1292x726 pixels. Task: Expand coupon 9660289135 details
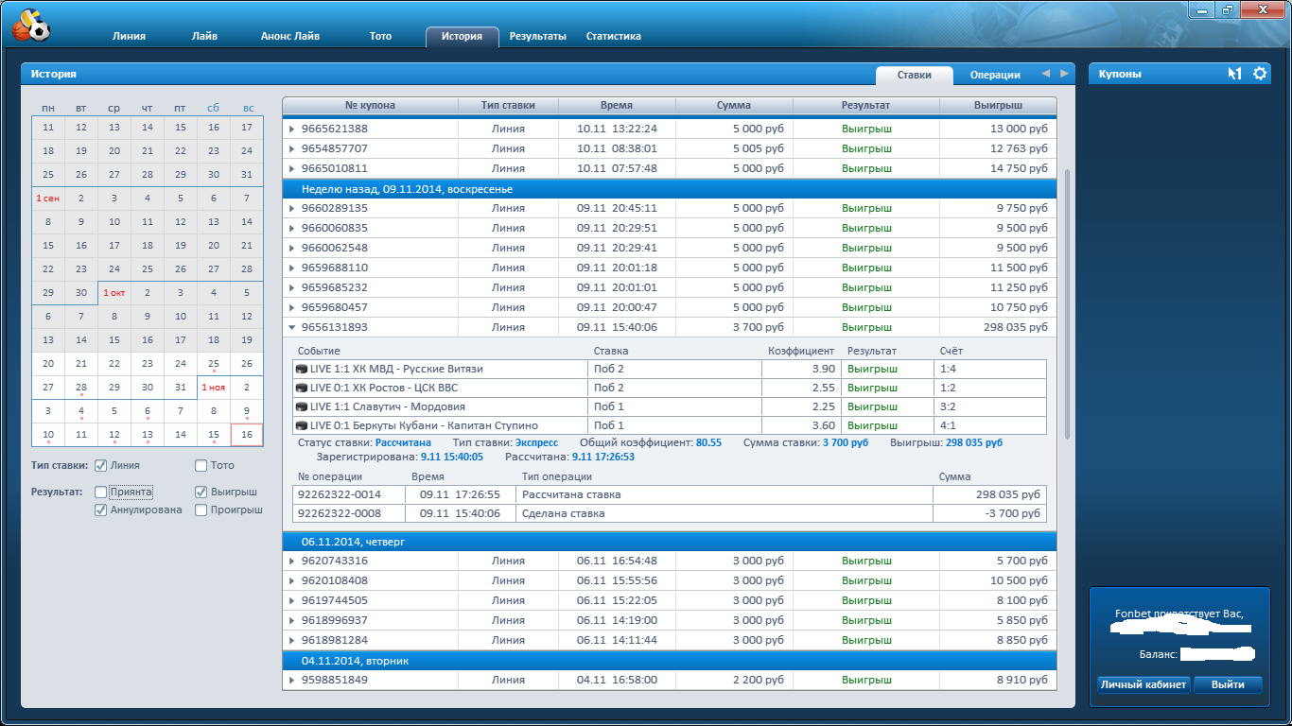click(292, 208)
